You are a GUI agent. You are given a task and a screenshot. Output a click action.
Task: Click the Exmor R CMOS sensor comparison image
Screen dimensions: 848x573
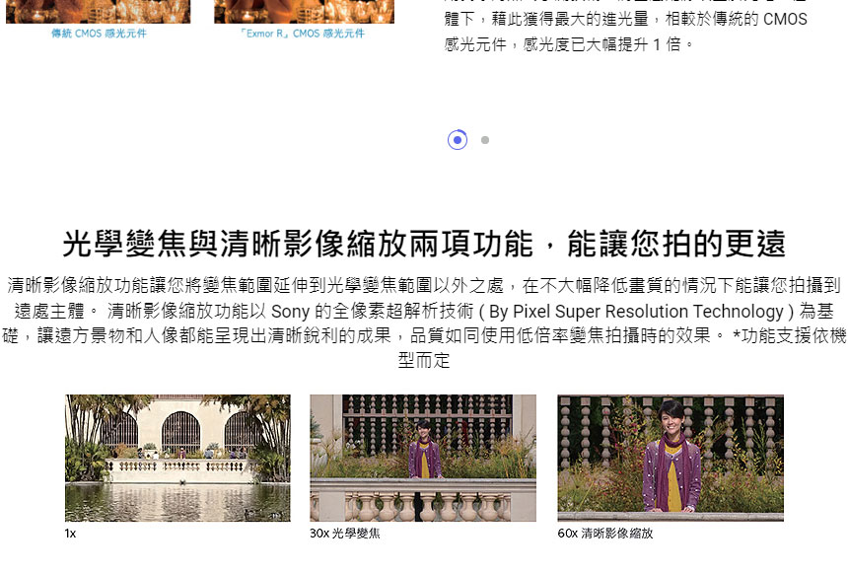tap(304, 11)
